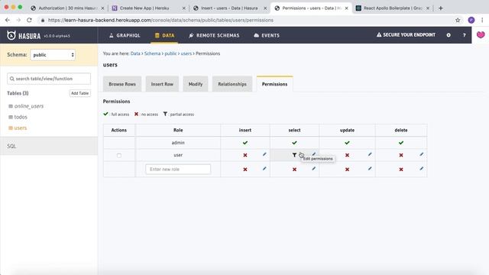
Task: Switch to the Modify tab
Action: pos(196,84)
